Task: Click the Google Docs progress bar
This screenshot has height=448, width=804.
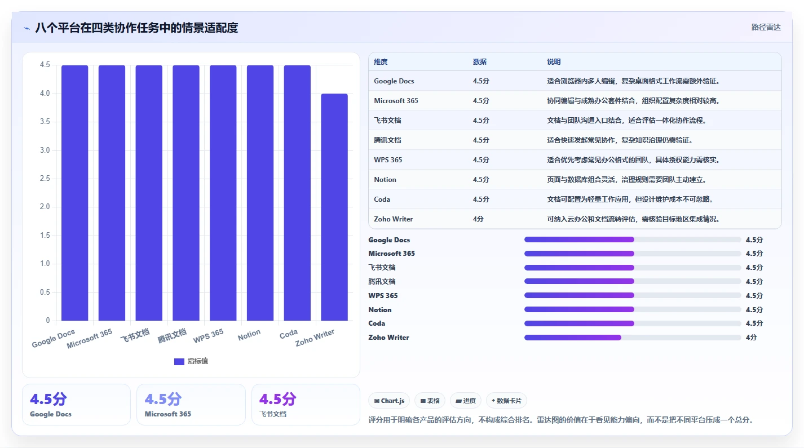Action: click(633, 239)
